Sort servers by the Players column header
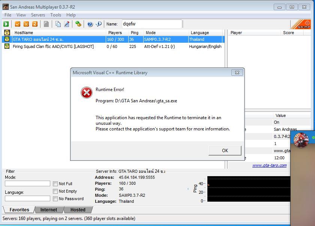The height and width of the screenshot is (226, 315). pos(117,33)
